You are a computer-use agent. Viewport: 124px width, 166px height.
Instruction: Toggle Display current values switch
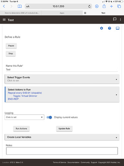(x=49, y=117)
